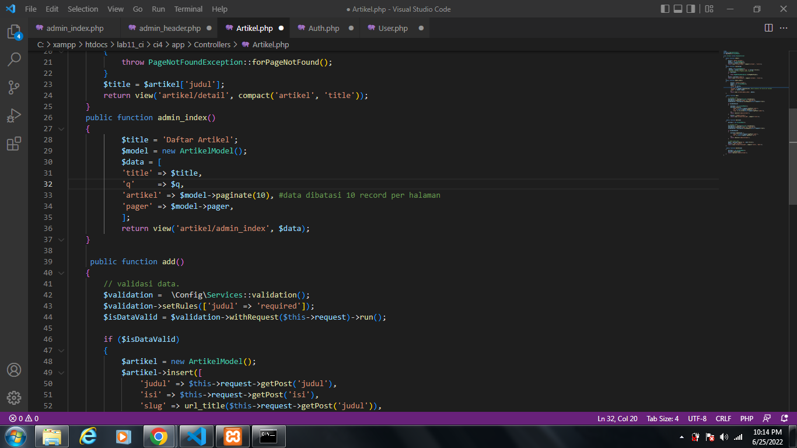Open the More Actions editor menu
Screen dimensions: 797x448
tap(784, 27)
